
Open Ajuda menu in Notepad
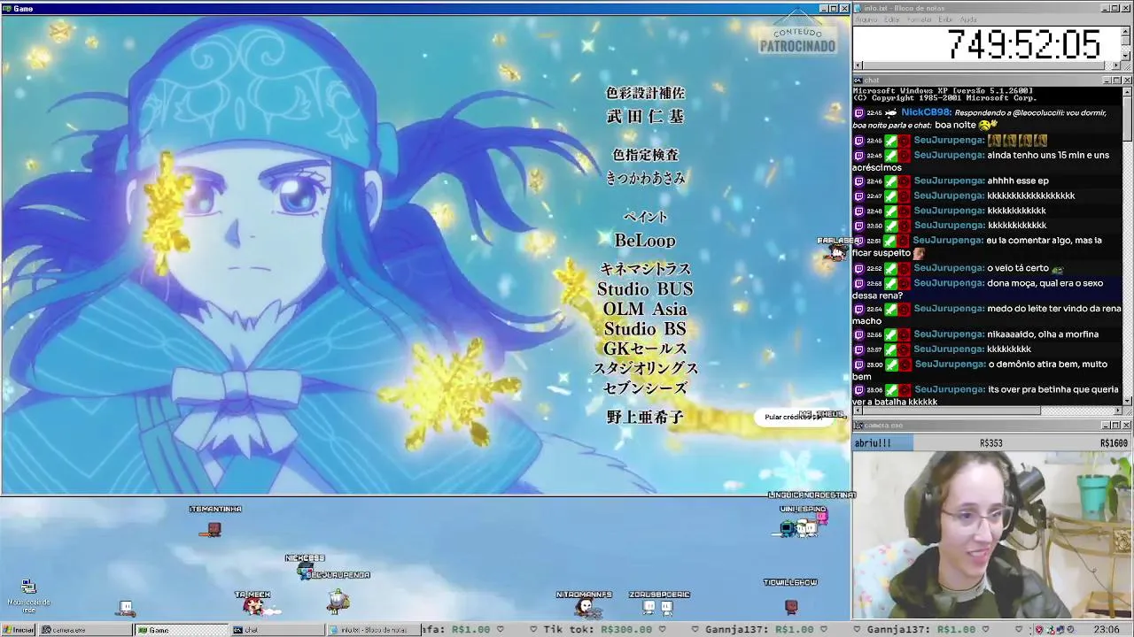point(968,19)
